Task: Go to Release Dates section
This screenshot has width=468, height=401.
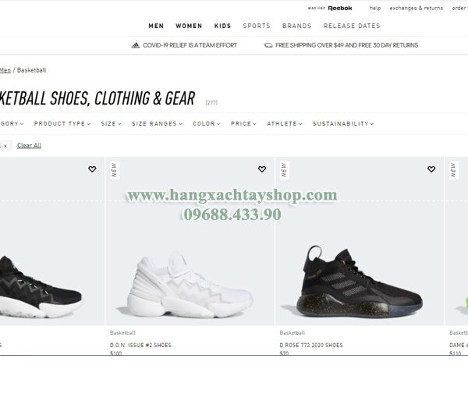Action: [352, 26]
